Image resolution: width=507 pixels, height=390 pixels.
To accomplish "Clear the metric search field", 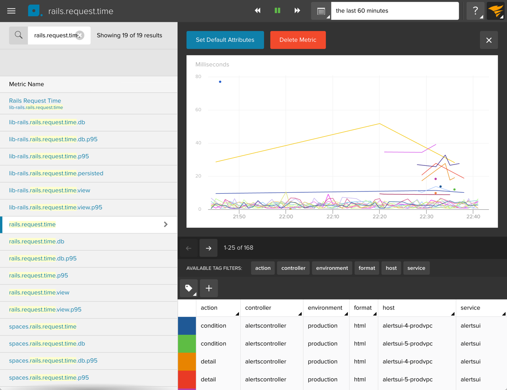I will (x=80, y=35).
